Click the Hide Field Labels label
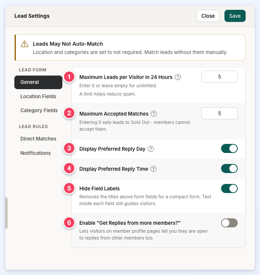 tap(99, 188)
